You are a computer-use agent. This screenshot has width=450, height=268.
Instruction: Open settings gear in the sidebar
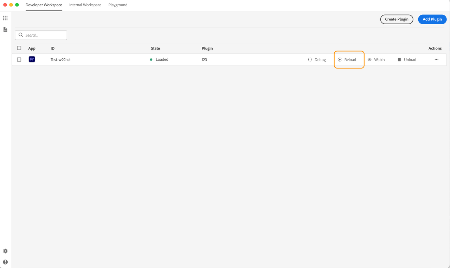tap(5, 251)
